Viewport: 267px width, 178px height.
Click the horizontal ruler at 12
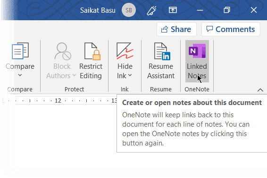(58, 101)
